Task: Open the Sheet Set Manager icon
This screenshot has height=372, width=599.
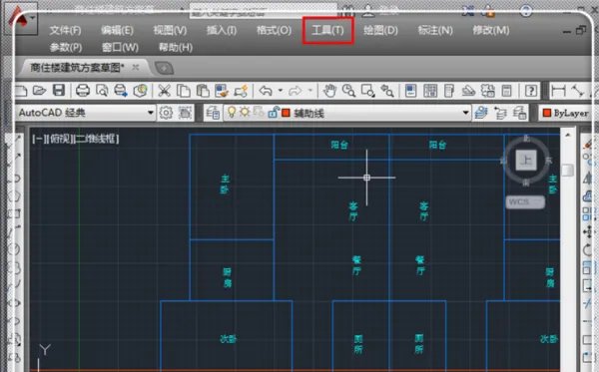Action: [468, 91]
